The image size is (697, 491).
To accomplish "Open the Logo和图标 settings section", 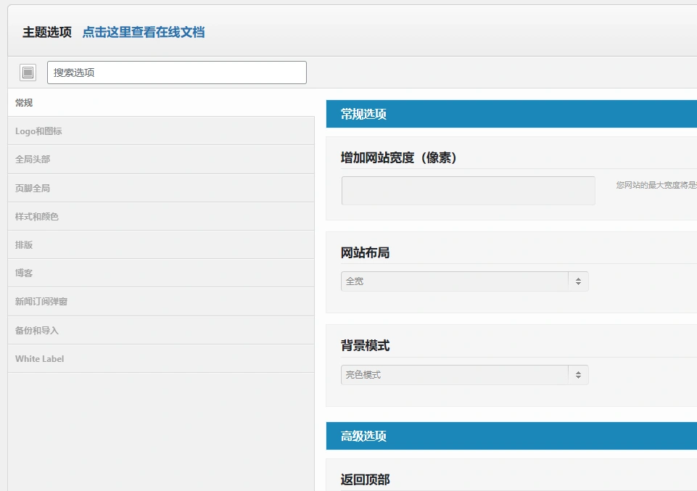I will [38, 131].
